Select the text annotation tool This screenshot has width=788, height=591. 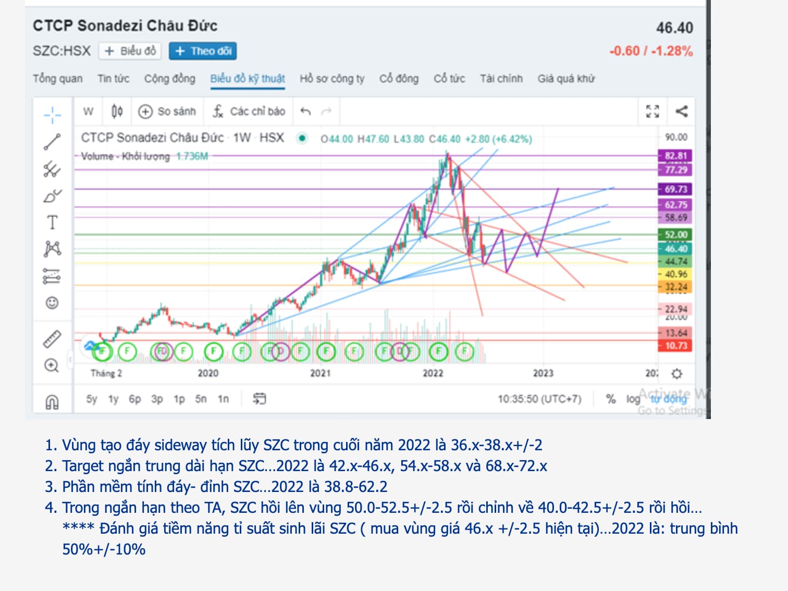click(x=52, y=223)
